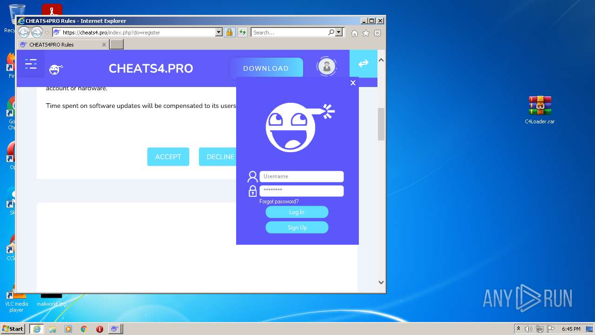The image size is (595, 335).
Task: Focus the password input field
Action: 302,191
